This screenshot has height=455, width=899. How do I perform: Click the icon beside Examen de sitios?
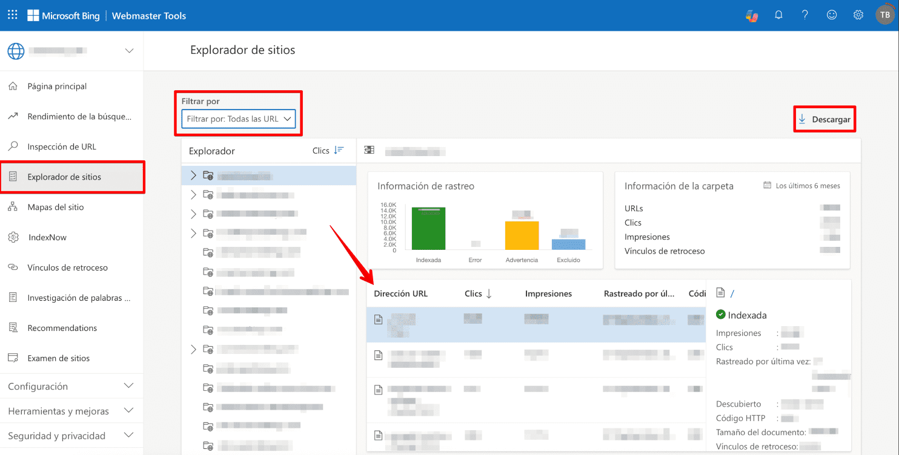tap(13, 358)
